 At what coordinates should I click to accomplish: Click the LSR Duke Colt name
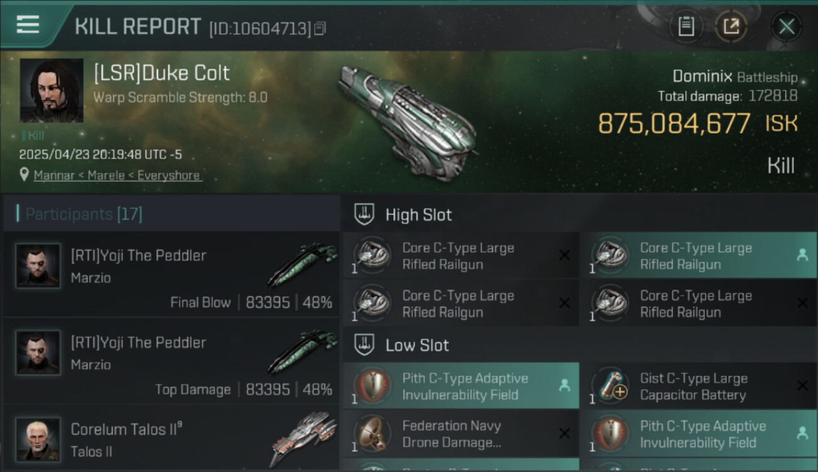[x=162, y=73]
